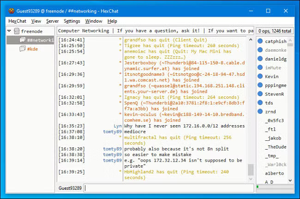Click the blue dot beside zrnd
The image size is (300, 199).
coord(260,111)
